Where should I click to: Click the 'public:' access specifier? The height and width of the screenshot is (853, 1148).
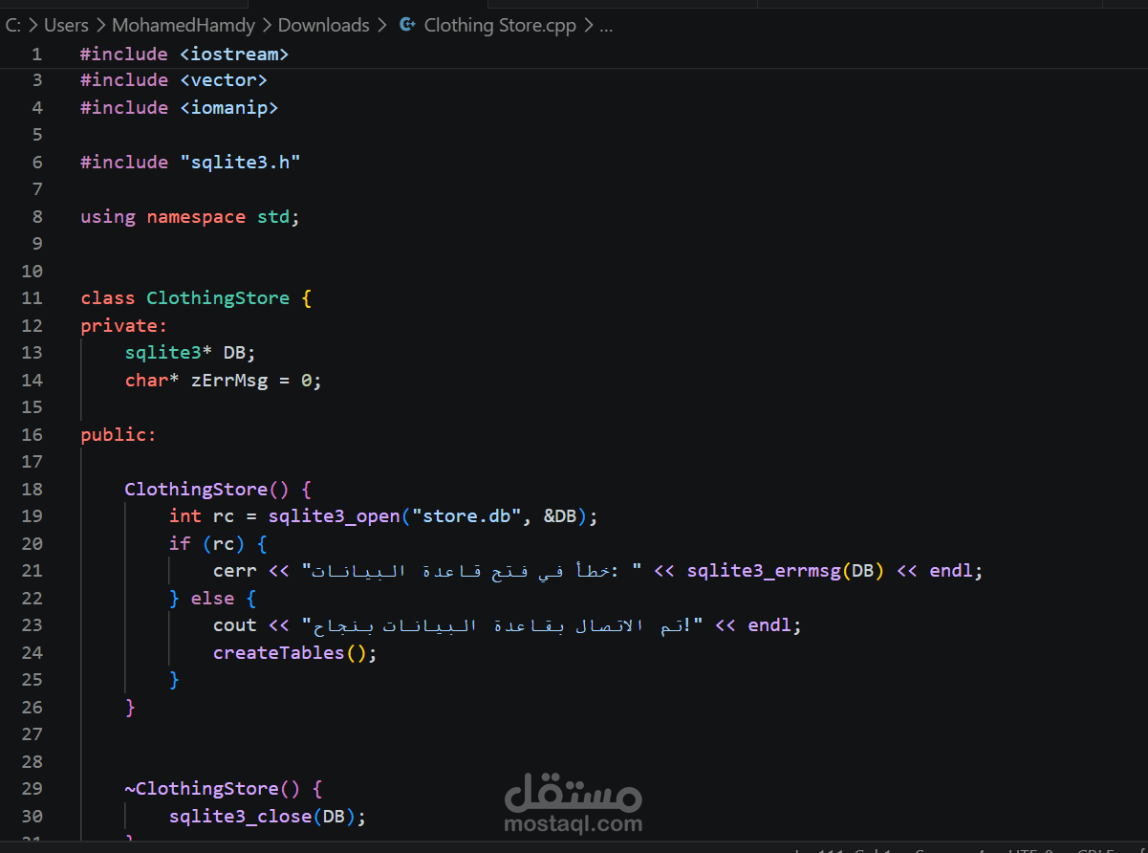tap(119, 435)
